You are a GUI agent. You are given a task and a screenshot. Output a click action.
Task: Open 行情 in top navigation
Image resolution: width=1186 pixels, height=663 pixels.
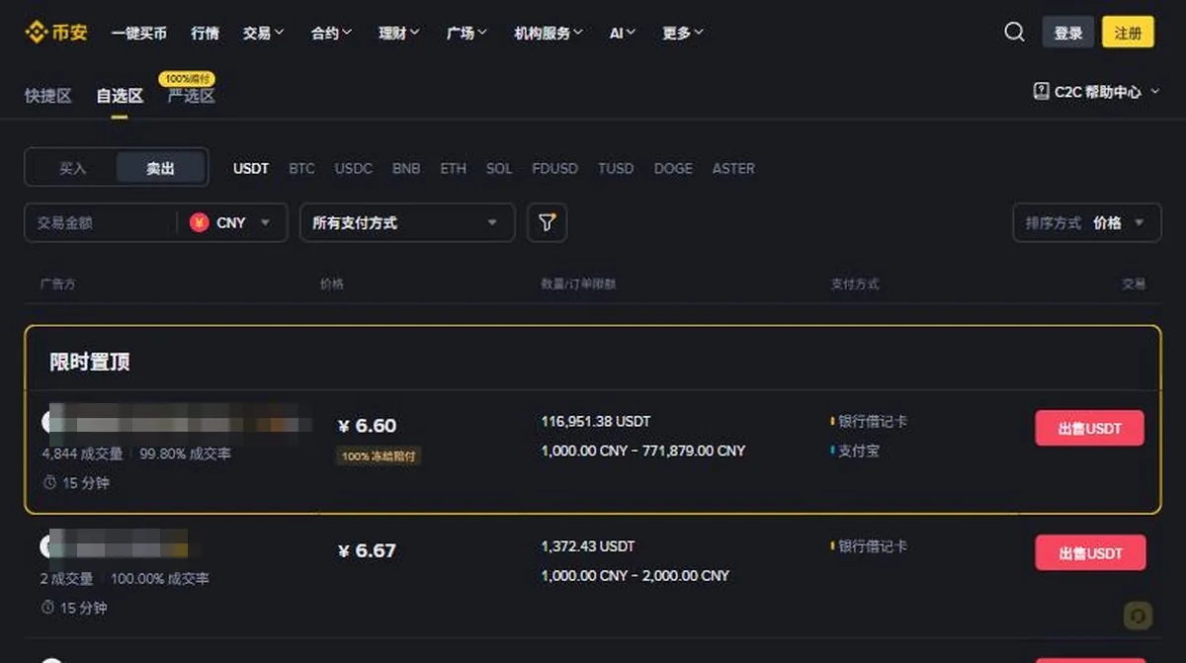coord(205,33)
